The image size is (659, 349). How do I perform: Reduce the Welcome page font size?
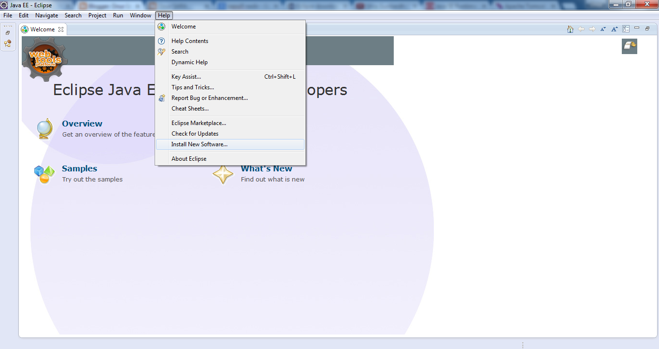pyautogui.click(x=603, y=29)
